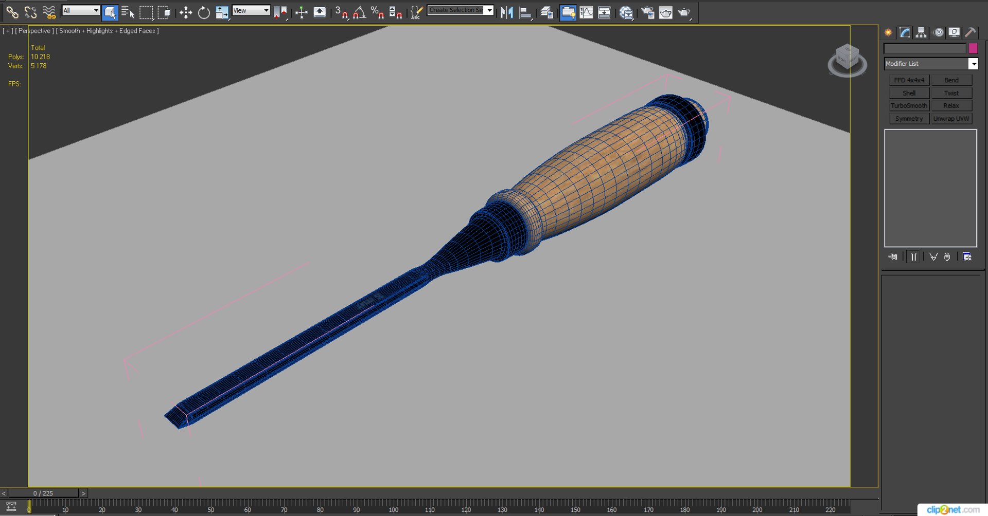
Task: Open Render Setup dialog
Action: [x=647, y=12]
